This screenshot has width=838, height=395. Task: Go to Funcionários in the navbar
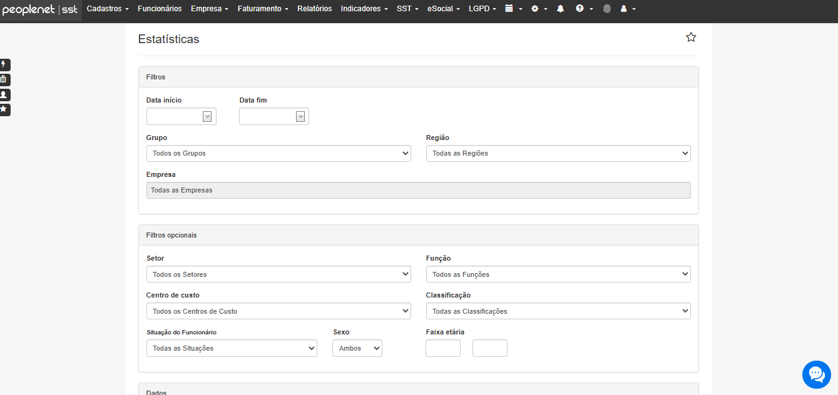pyautogui.click(x=160, y=9)
